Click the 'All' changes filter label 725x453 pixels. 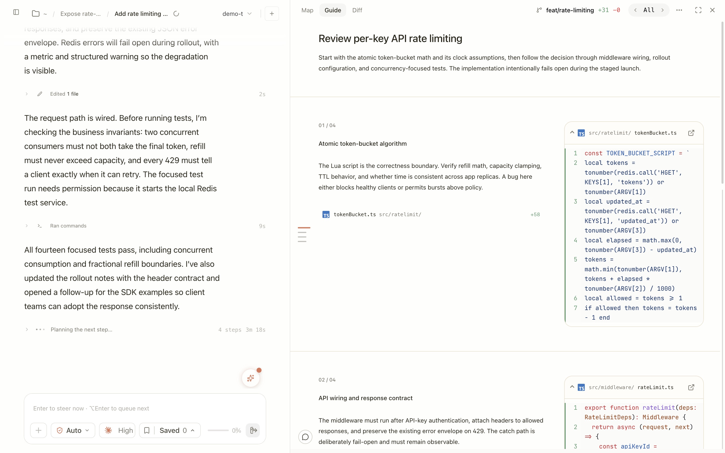[649, 10]
